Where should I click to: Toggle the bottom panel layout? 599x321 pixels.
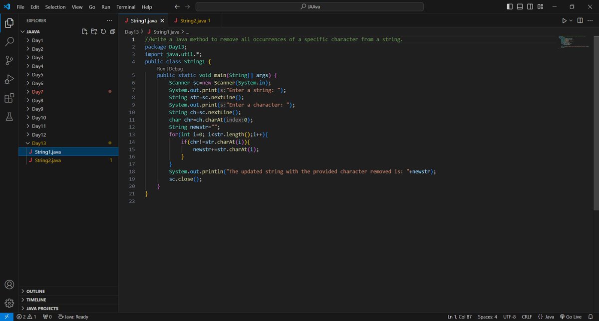click(520, 7)
